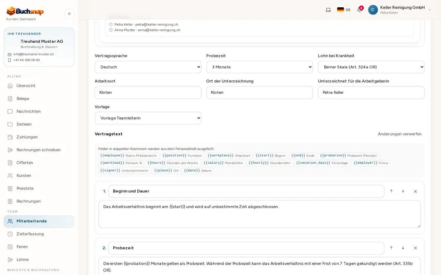Move Probezeit clause down
This screenshot has height=275, width=441.
pos(403,248)
